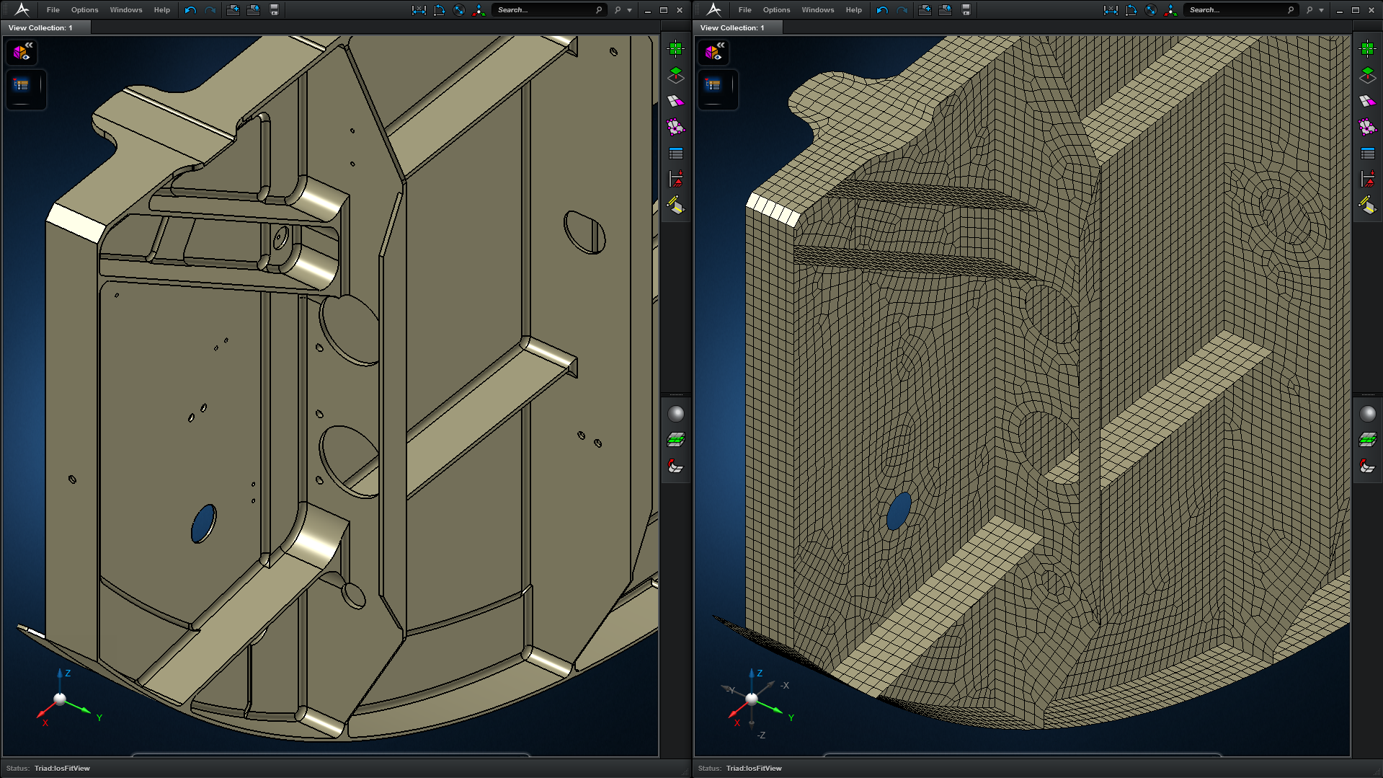
Task: Click the triad orientation icon
Action: 479,9
